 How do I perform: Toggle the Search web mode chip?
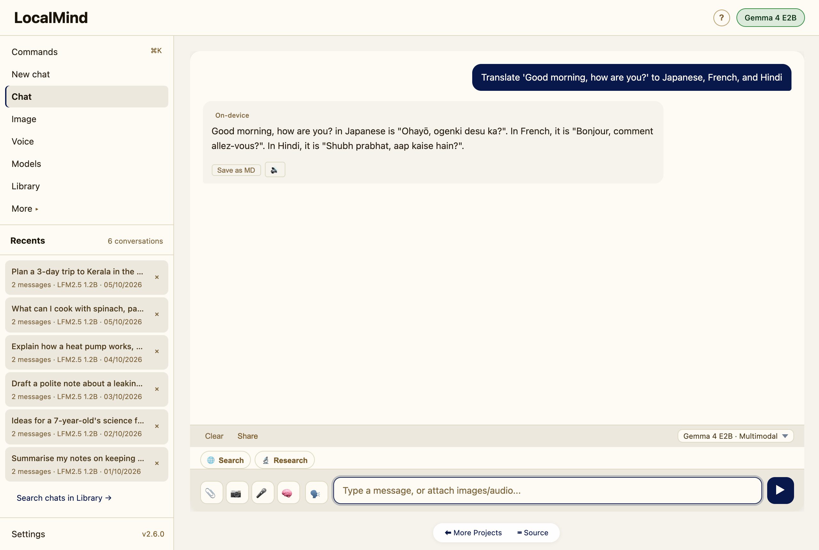(225, 460)
